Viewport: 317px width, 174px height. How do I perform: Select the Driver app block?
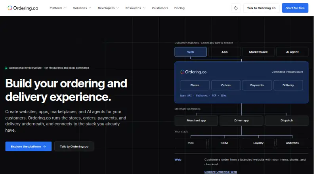point(241,121)
